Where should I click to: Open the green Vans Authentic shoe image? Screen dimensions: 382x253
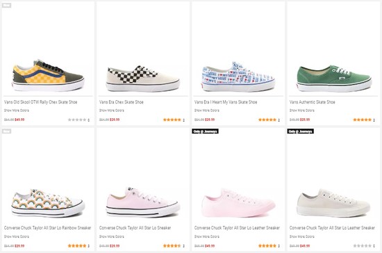[333, 78]
